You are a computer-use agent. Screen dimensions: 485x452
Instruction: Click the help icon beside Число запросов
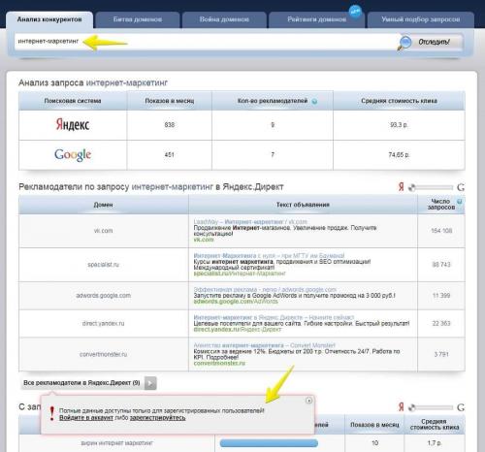click(x=460, y=201)
